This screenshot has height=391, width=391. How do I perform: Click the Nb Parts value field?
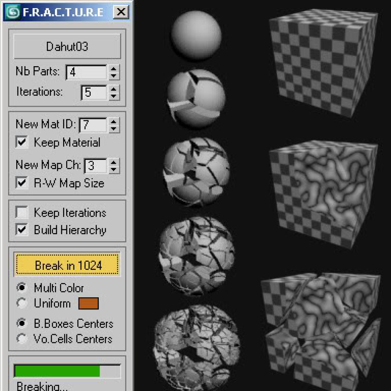[86, 72]
